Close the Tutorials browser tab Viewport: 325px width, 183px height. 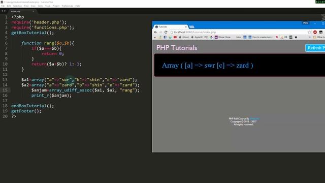tap(186, 27)
